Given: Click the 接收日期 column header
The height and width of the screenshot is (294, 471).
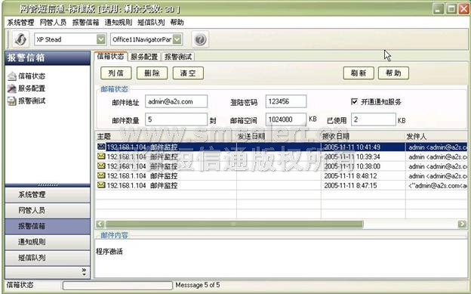Looking at the screenshot, I should coord(363,136).
